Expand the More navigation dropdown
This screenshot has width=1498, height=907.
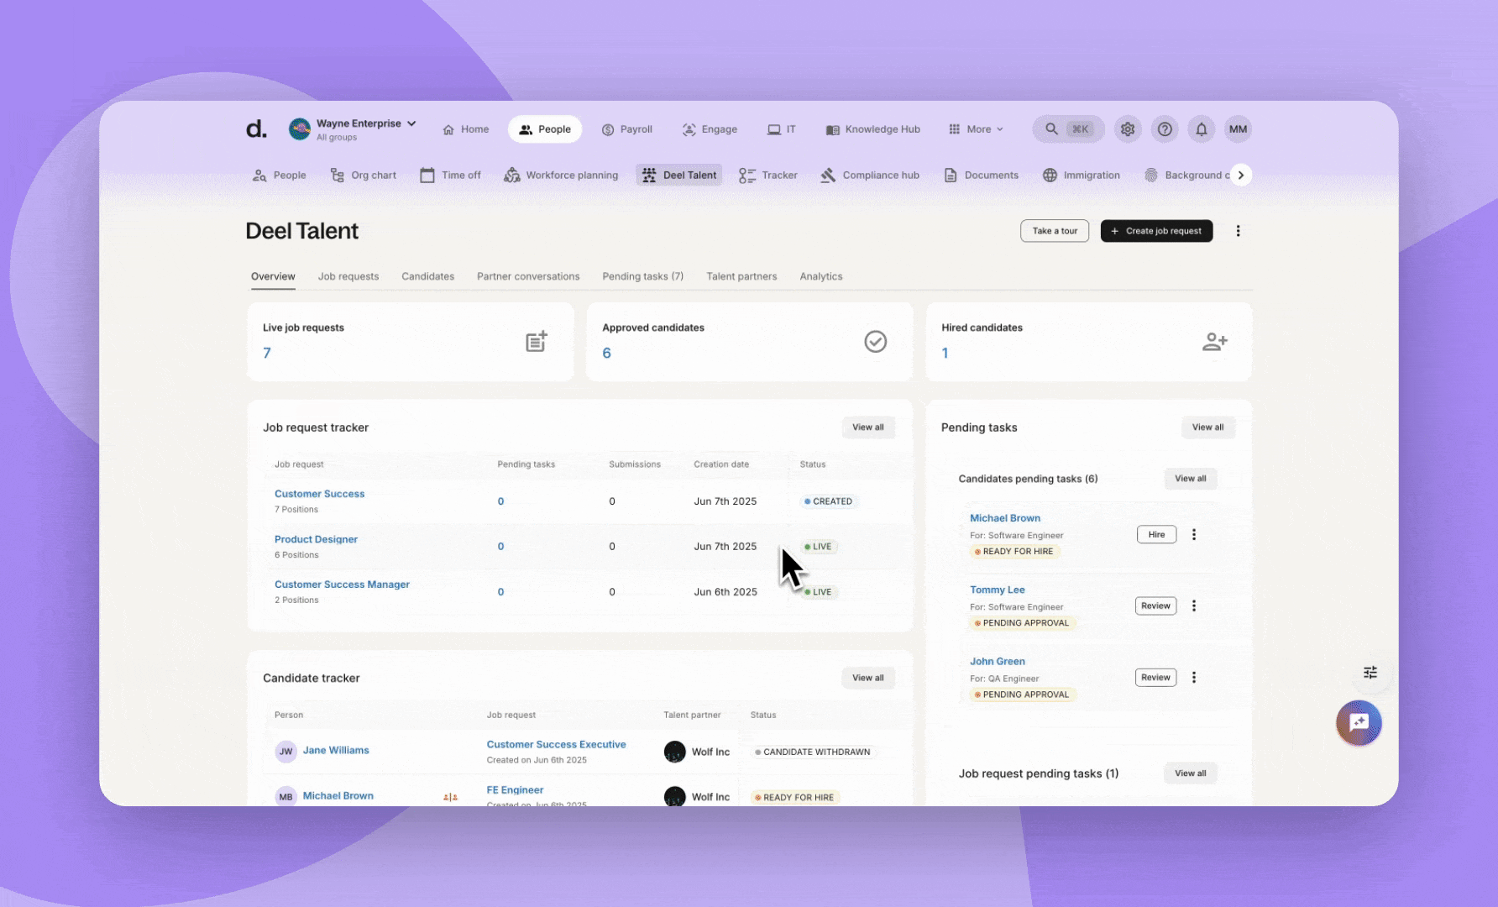[976, 129]
